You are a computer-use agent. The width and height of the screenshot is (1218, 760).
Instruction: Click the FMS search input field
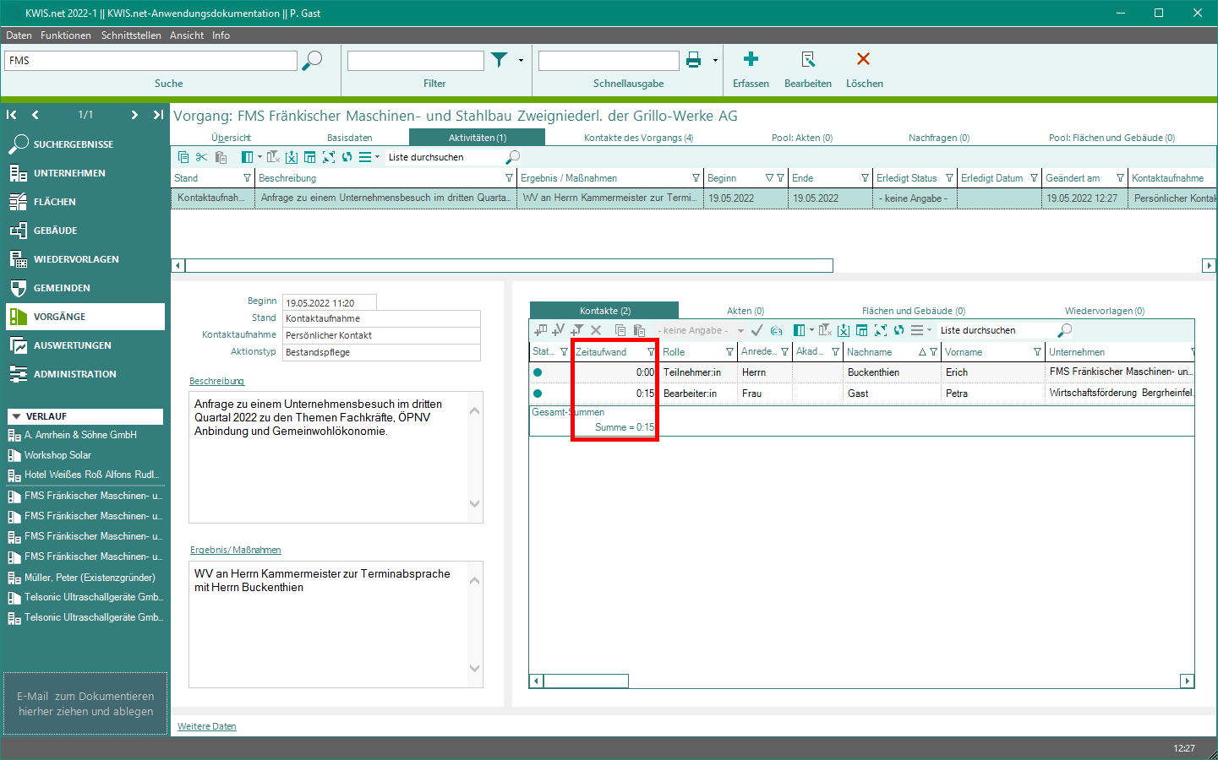pyautogui.click(x=151, y=61)
